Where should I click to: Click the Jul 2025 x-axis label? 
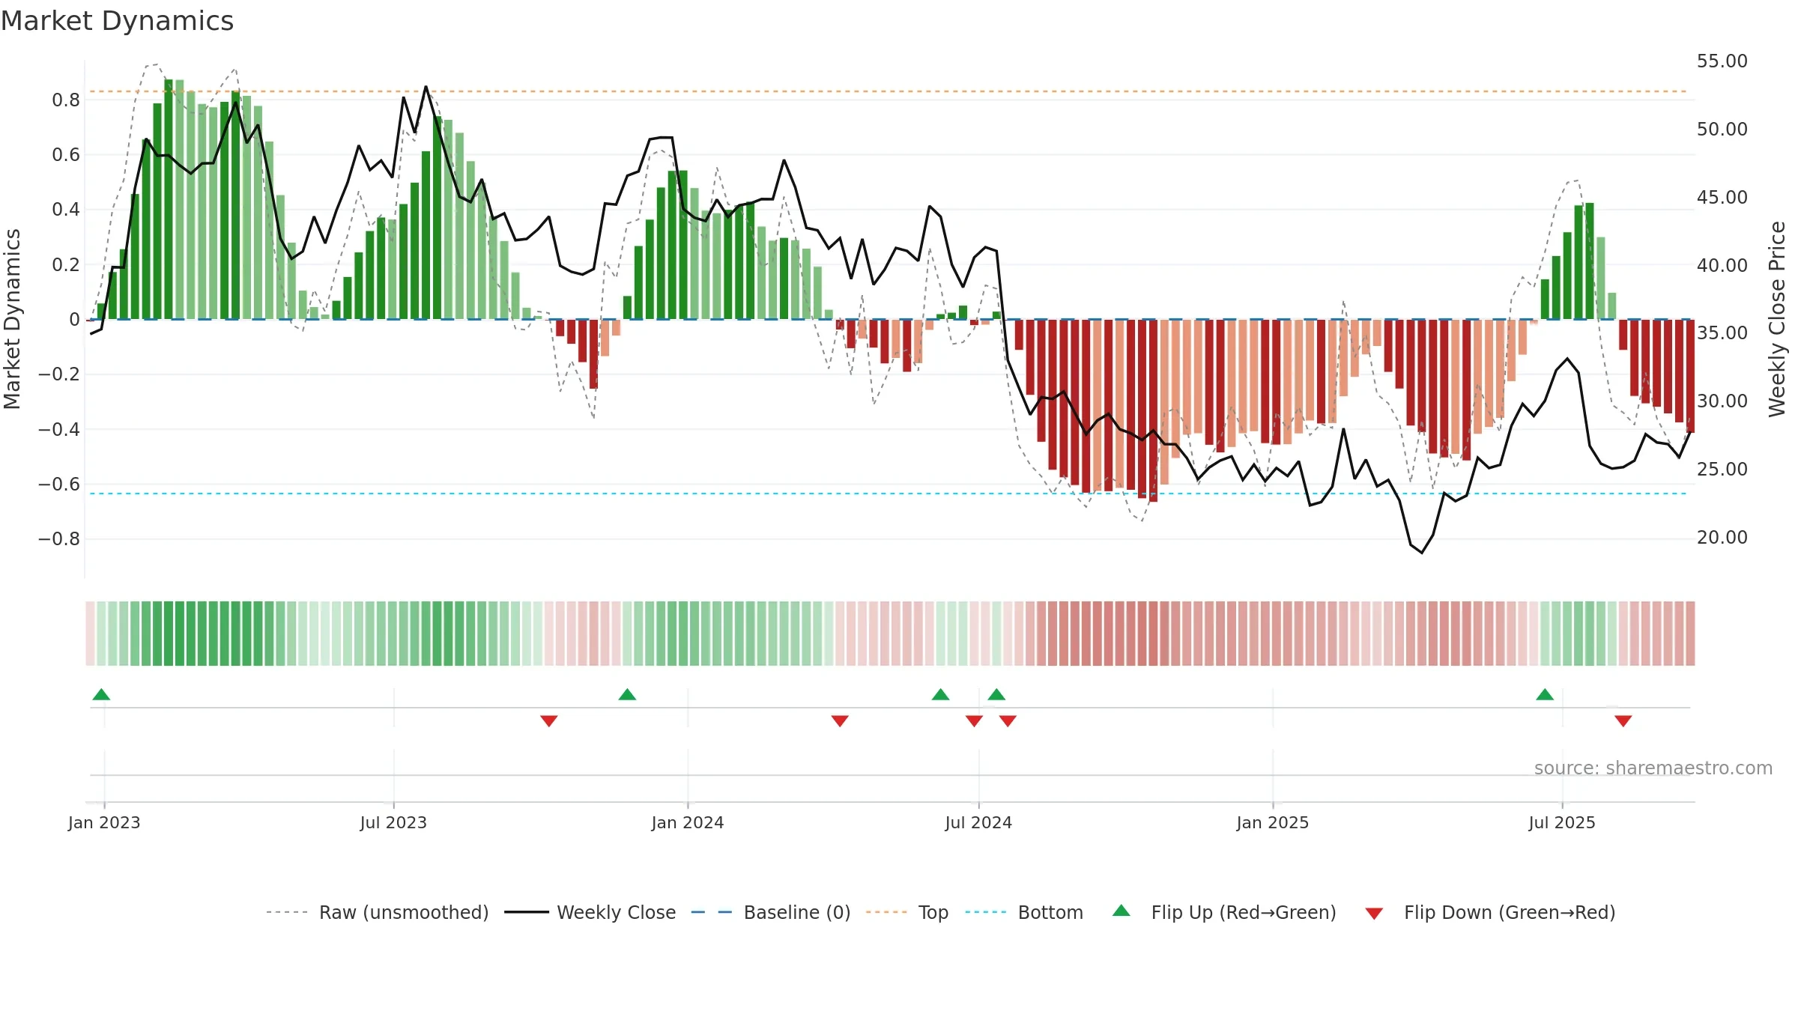pos(1562,822)
